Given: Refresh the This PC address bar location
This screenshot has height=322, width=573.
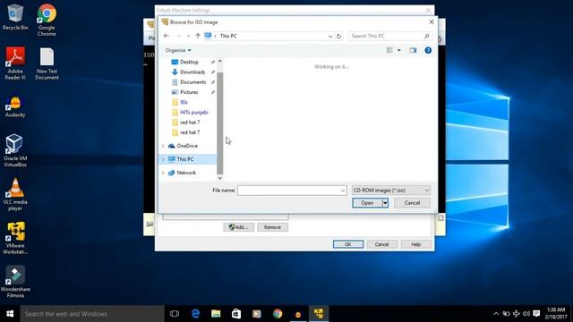Looking at the screenshot, I should click(338, 36).
